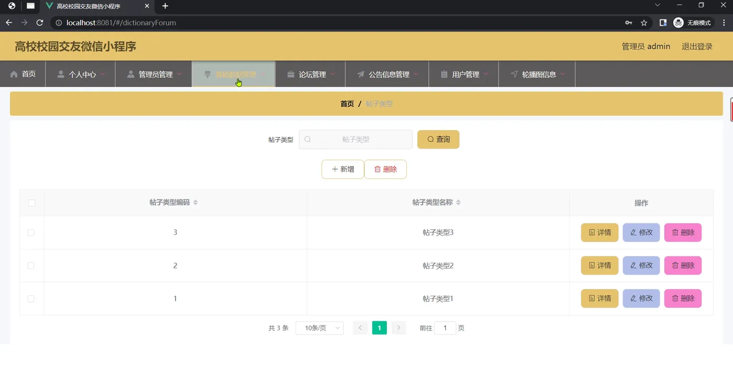Screen dimensions: 733x390
Task: Click the sort arrows beside 帖子类型编码
Action: (x=195, y=203)
